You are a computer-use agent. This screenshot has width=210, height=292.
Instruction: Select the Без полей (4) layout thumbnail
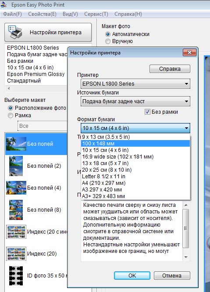pyautogui.click(x=16, y=188)
